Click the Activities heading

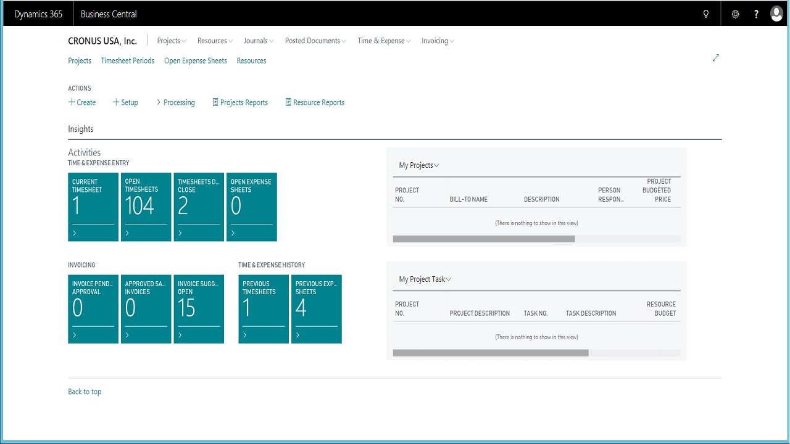pos(84,152)
